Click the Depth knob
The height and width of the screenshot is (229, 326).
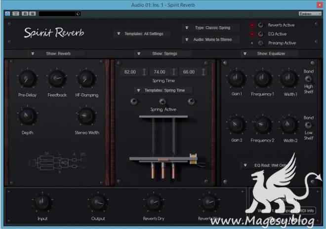click(x=28, y=116)
